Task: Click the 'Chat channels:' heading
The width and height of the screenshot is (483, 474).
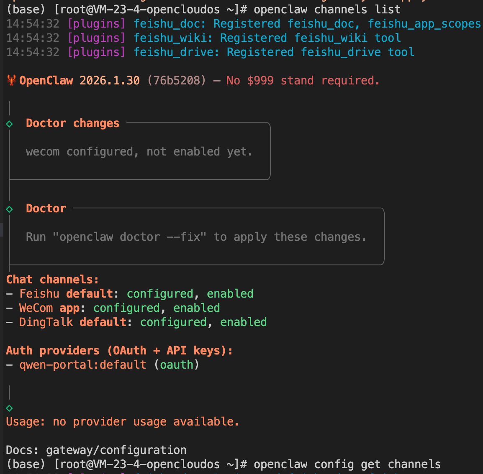Action: coord(52,280)
